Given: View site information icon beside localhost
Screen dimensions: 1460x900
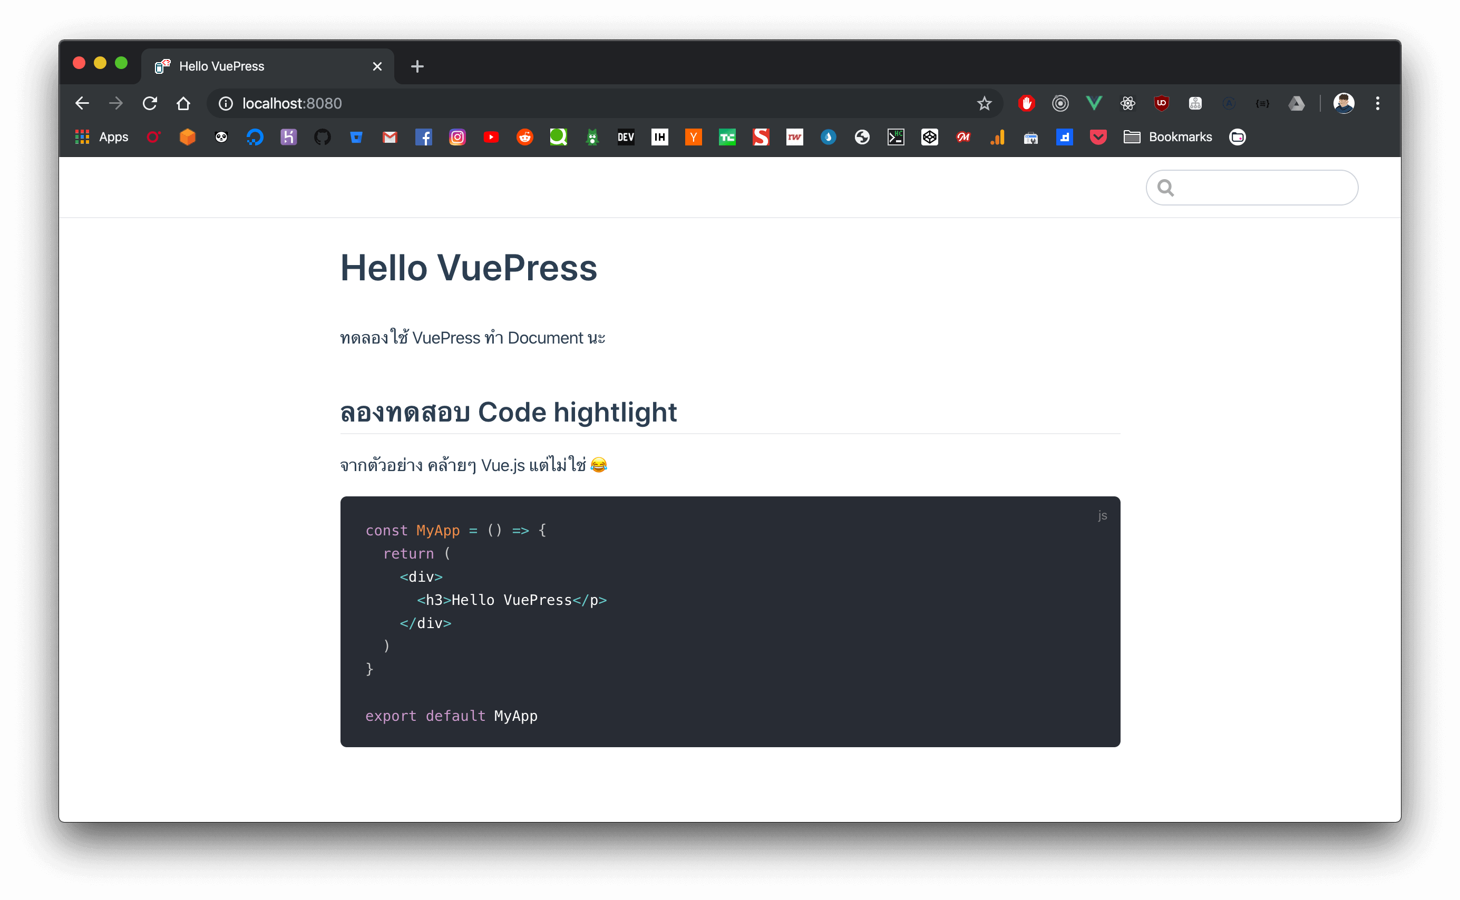Looking at the screenshot, I should [x=226, y=104].
